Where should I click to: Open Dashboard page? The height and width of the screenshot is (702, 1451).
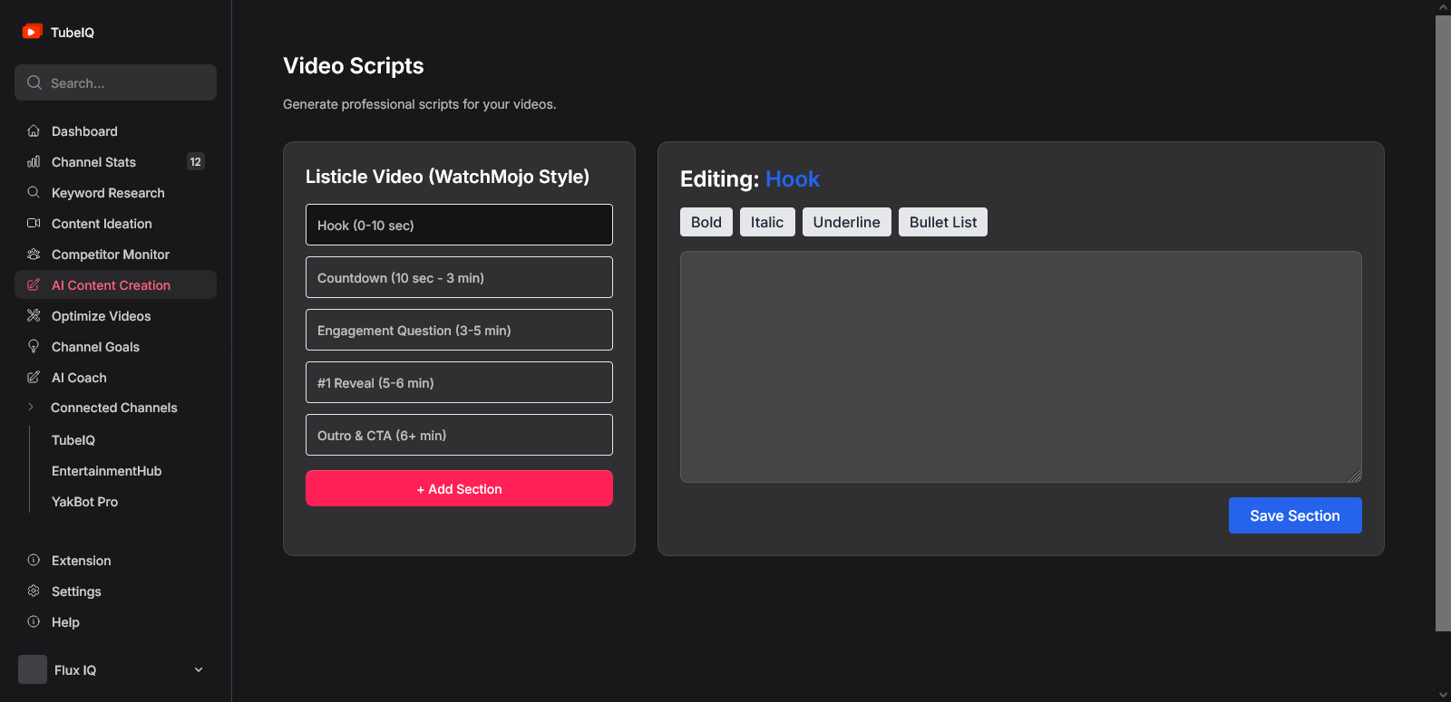click(x=115, y=131)
